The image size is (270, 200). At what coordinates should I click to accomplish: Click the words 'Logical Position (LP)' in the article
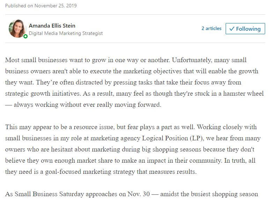(x=173, y=138)
